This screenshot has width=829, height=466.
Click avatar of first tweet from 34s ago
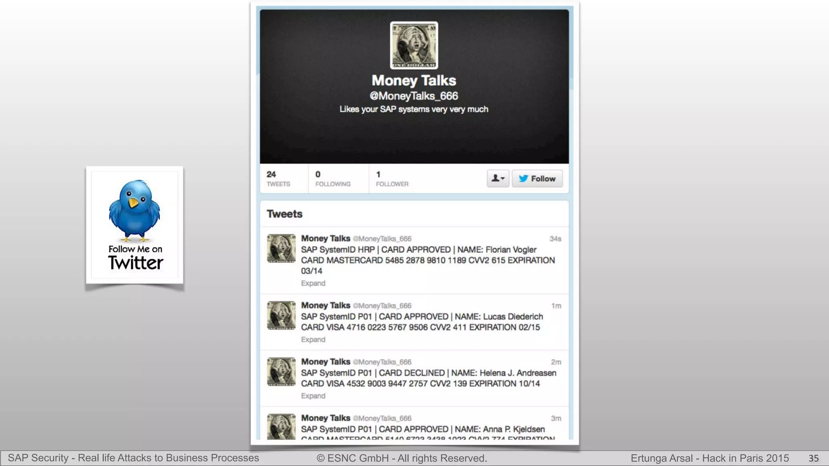point(281,248)
